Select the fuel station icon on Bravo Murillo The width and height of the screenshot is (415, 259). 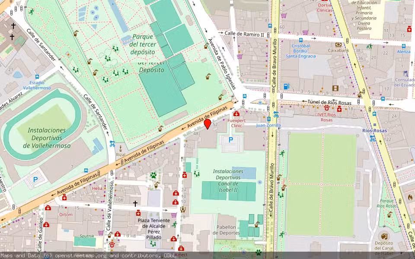pos(286,86)
